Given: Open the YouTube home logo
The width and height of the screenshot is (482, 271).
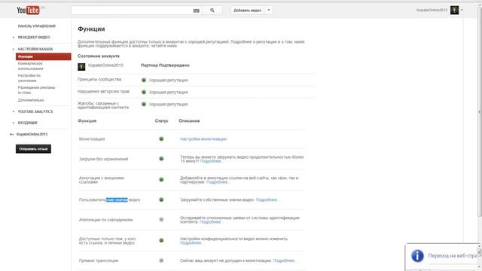Looking at the screenshot, I should click(x=28, y=10).
